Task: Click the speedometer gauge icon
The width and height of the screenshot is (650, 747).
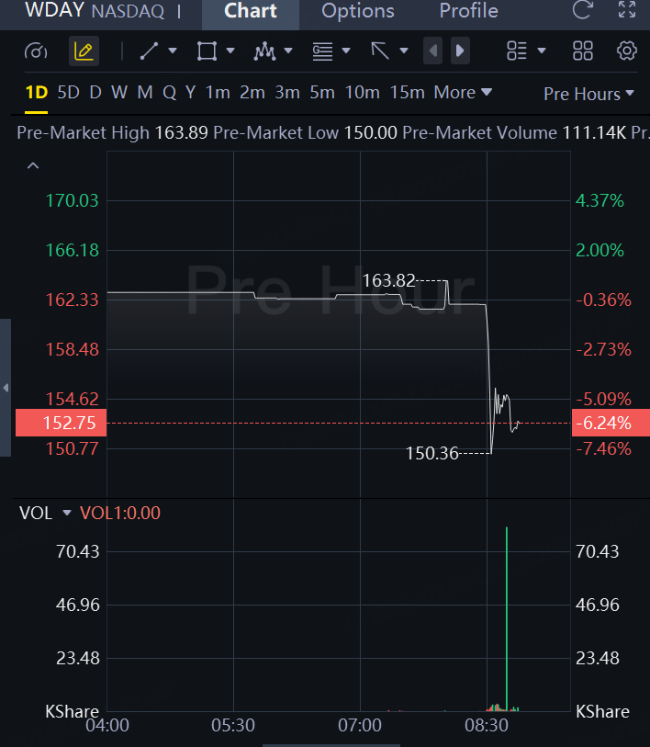Action: 37,51
